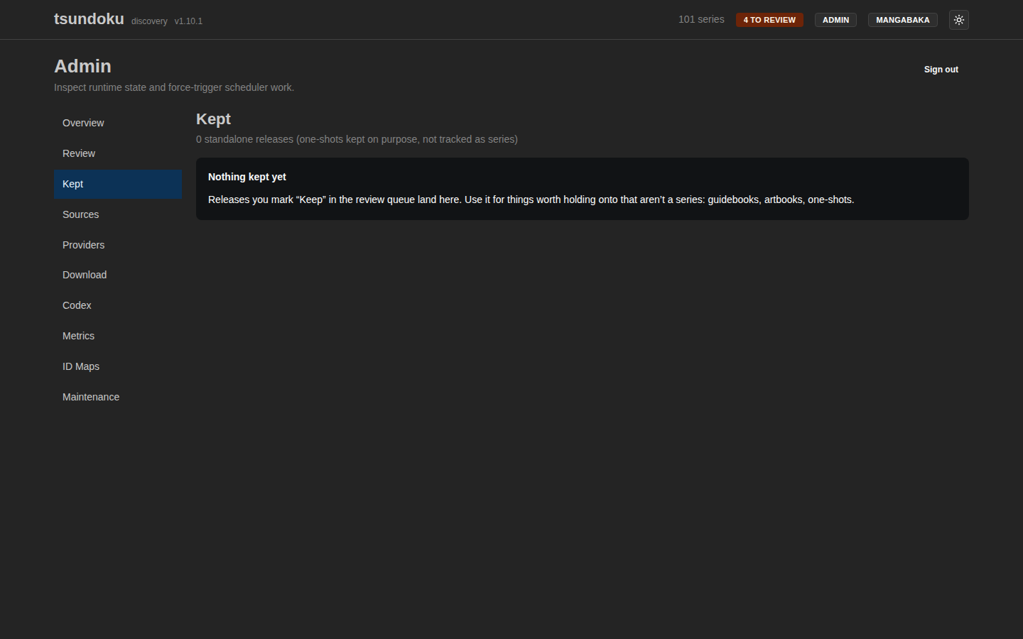The width and height of the screenshot is (1023, 639).
Task: Open the Sources admin section
Action: 118,214
